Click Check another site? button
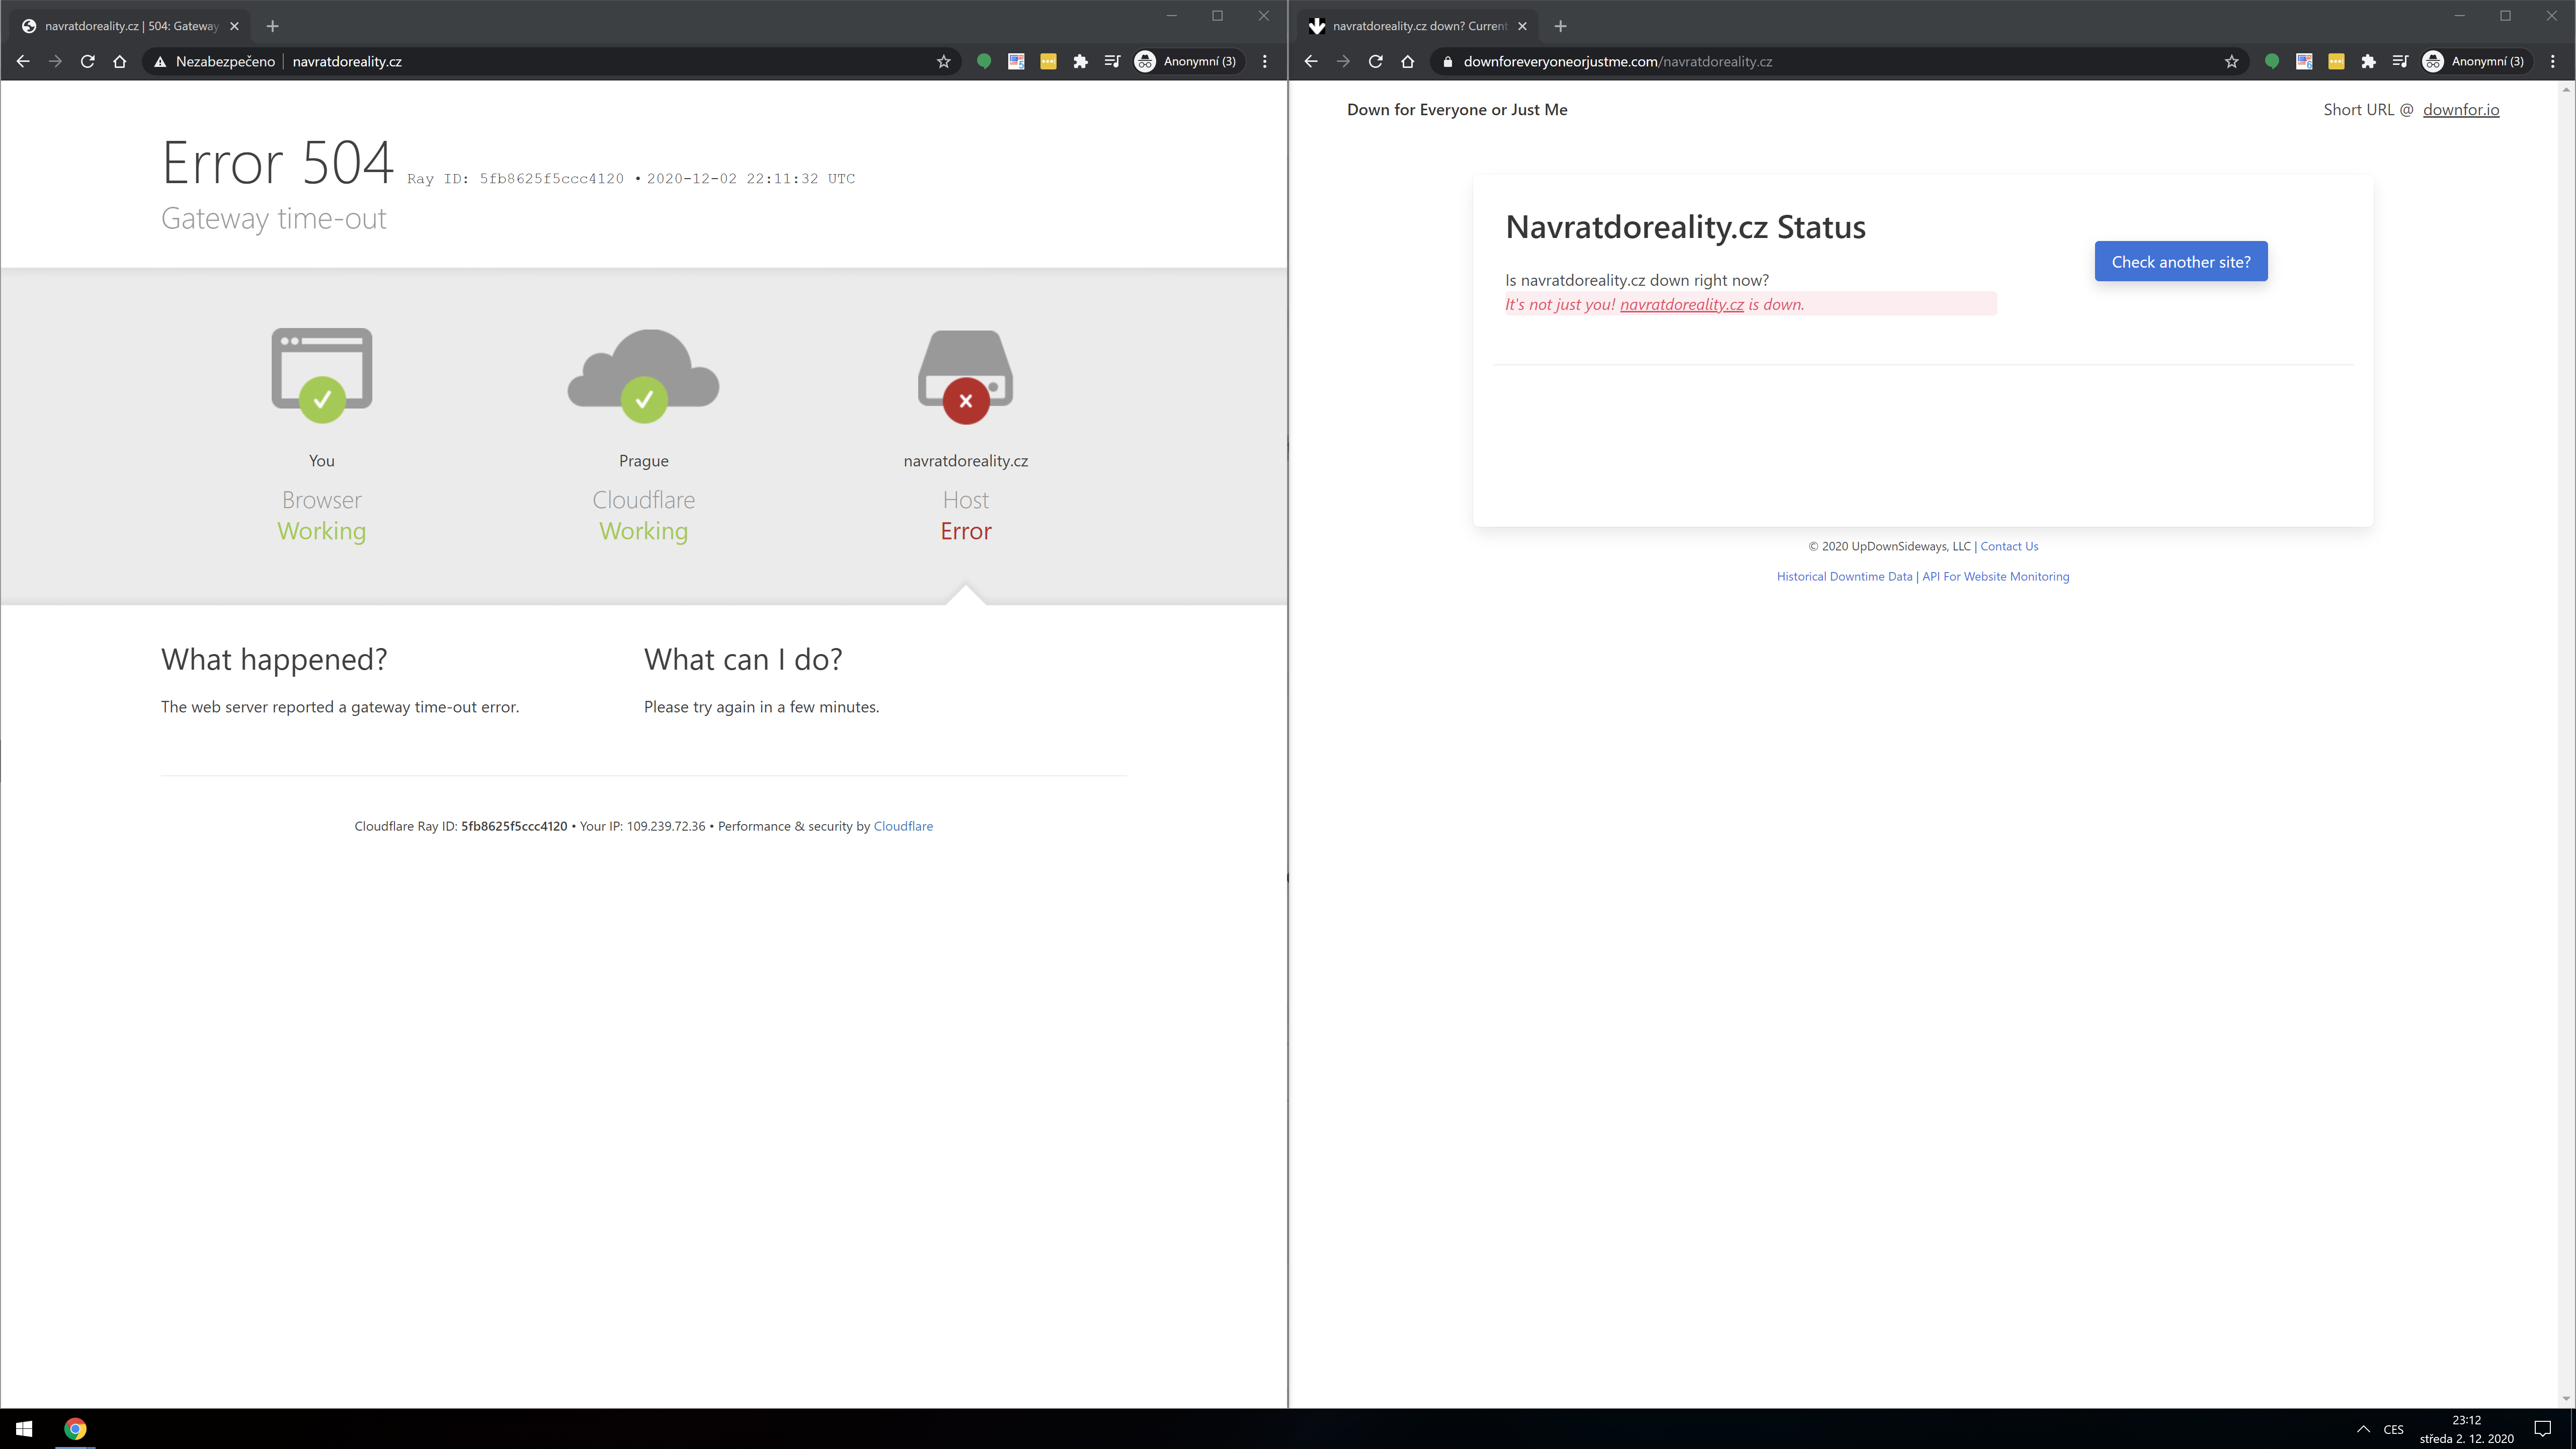 pyautogui.click(x=2181, y=261)
